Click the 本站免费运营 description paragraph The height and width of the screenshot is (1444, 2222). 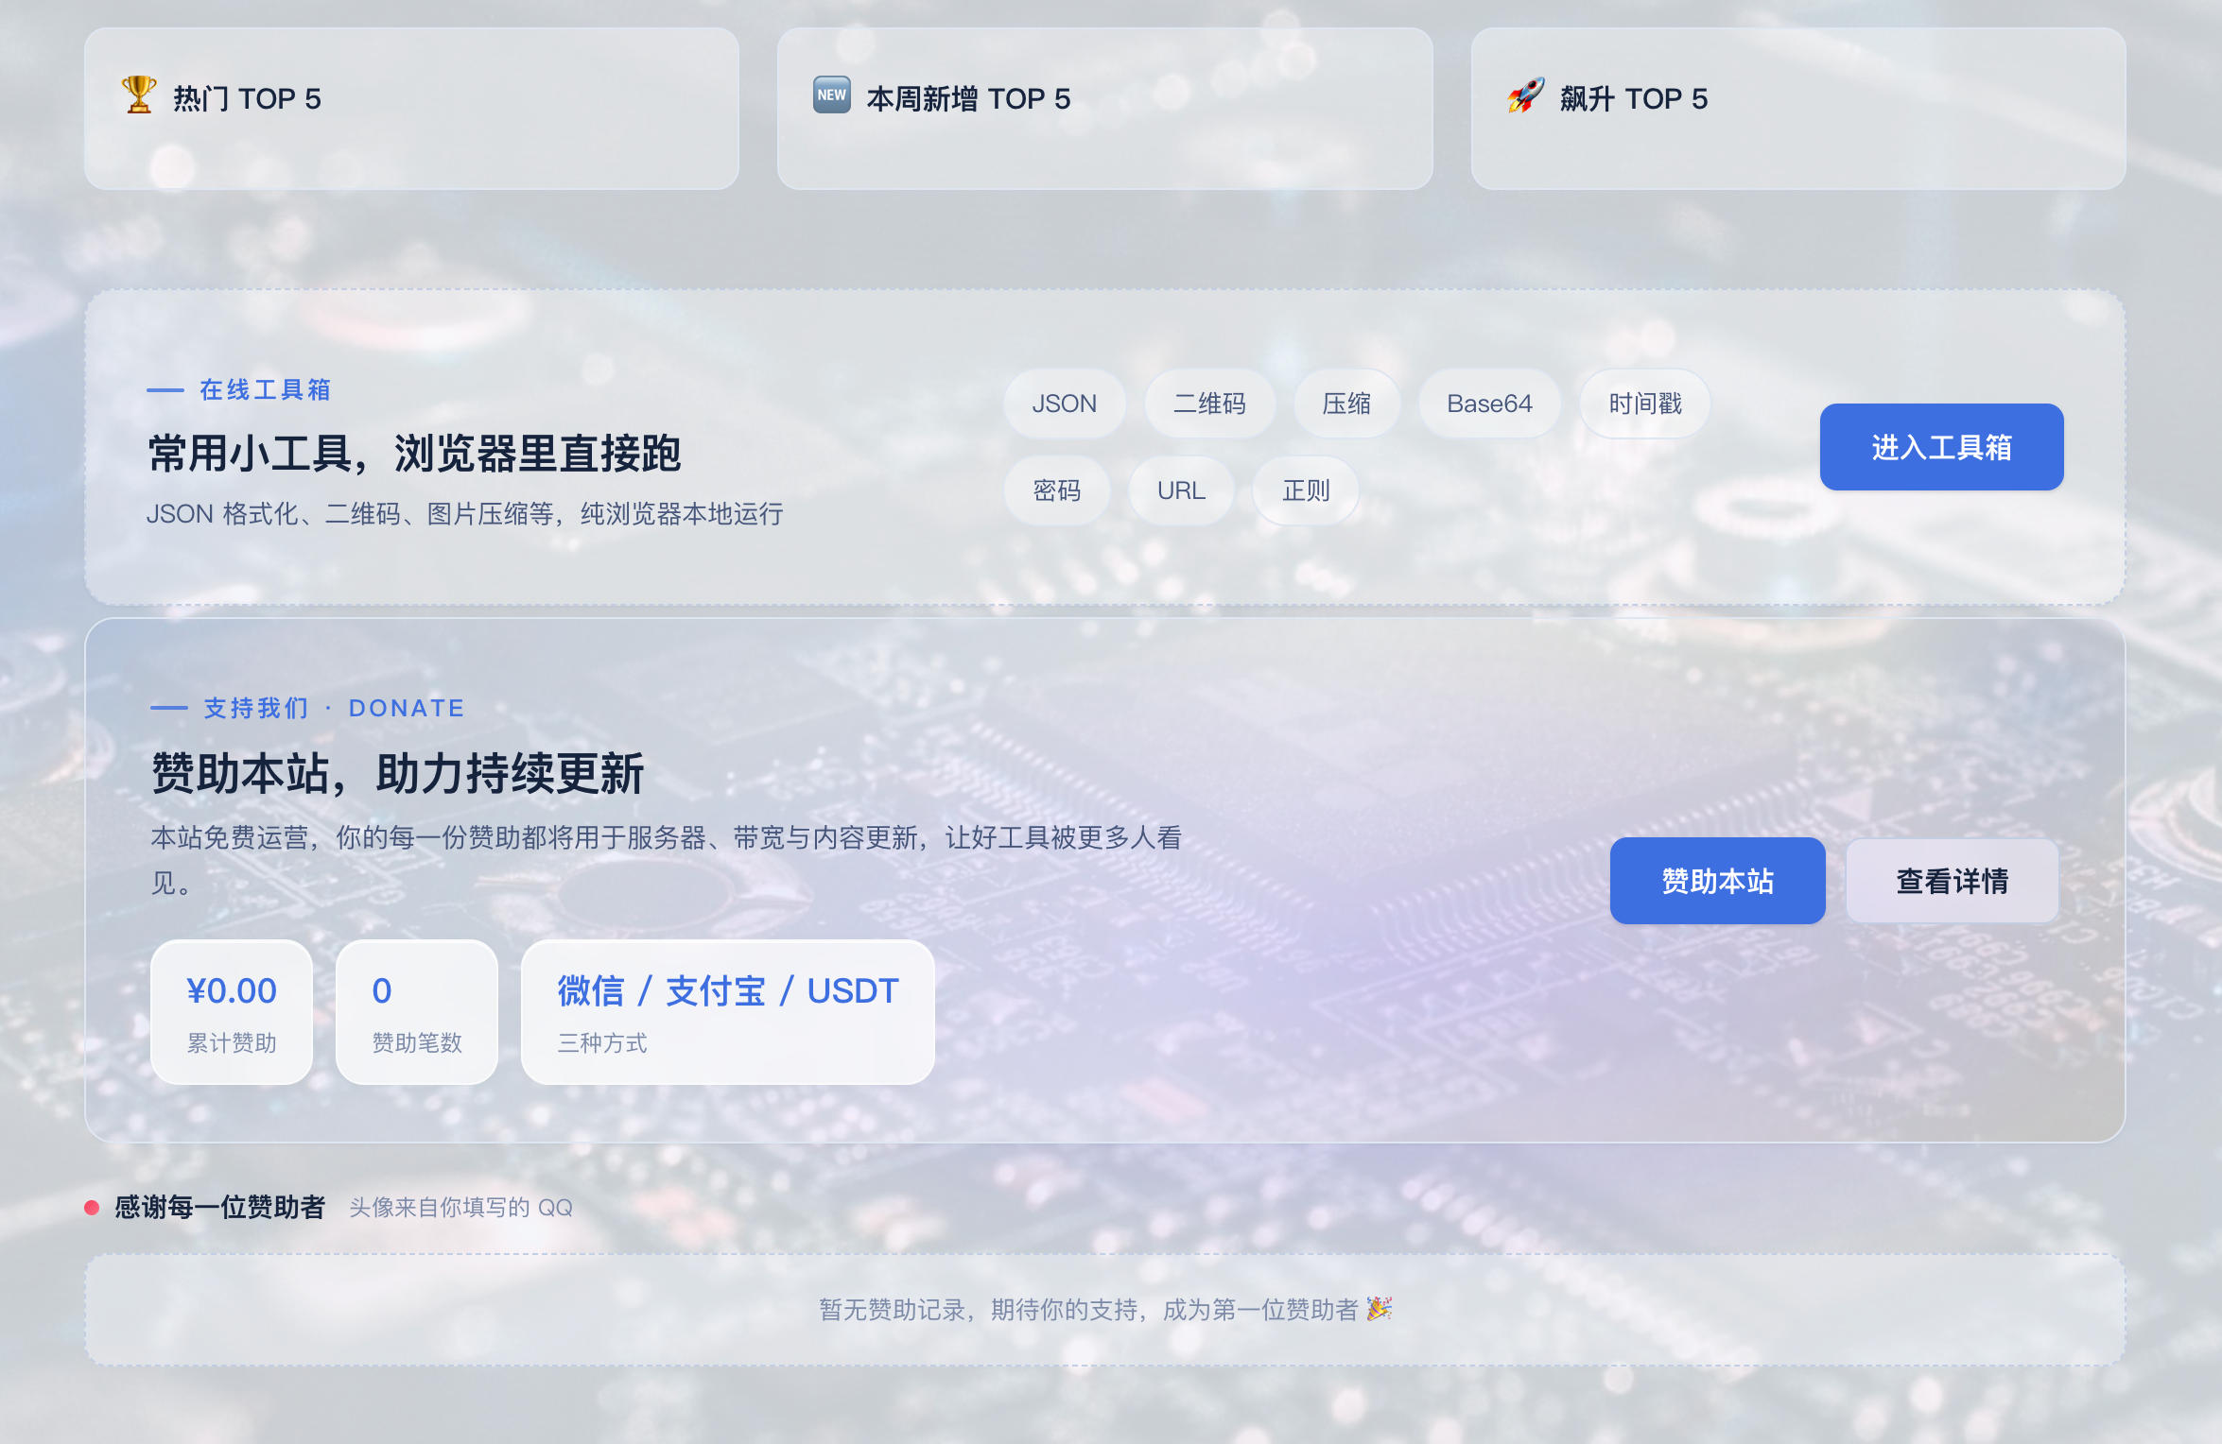coord(667,860)
